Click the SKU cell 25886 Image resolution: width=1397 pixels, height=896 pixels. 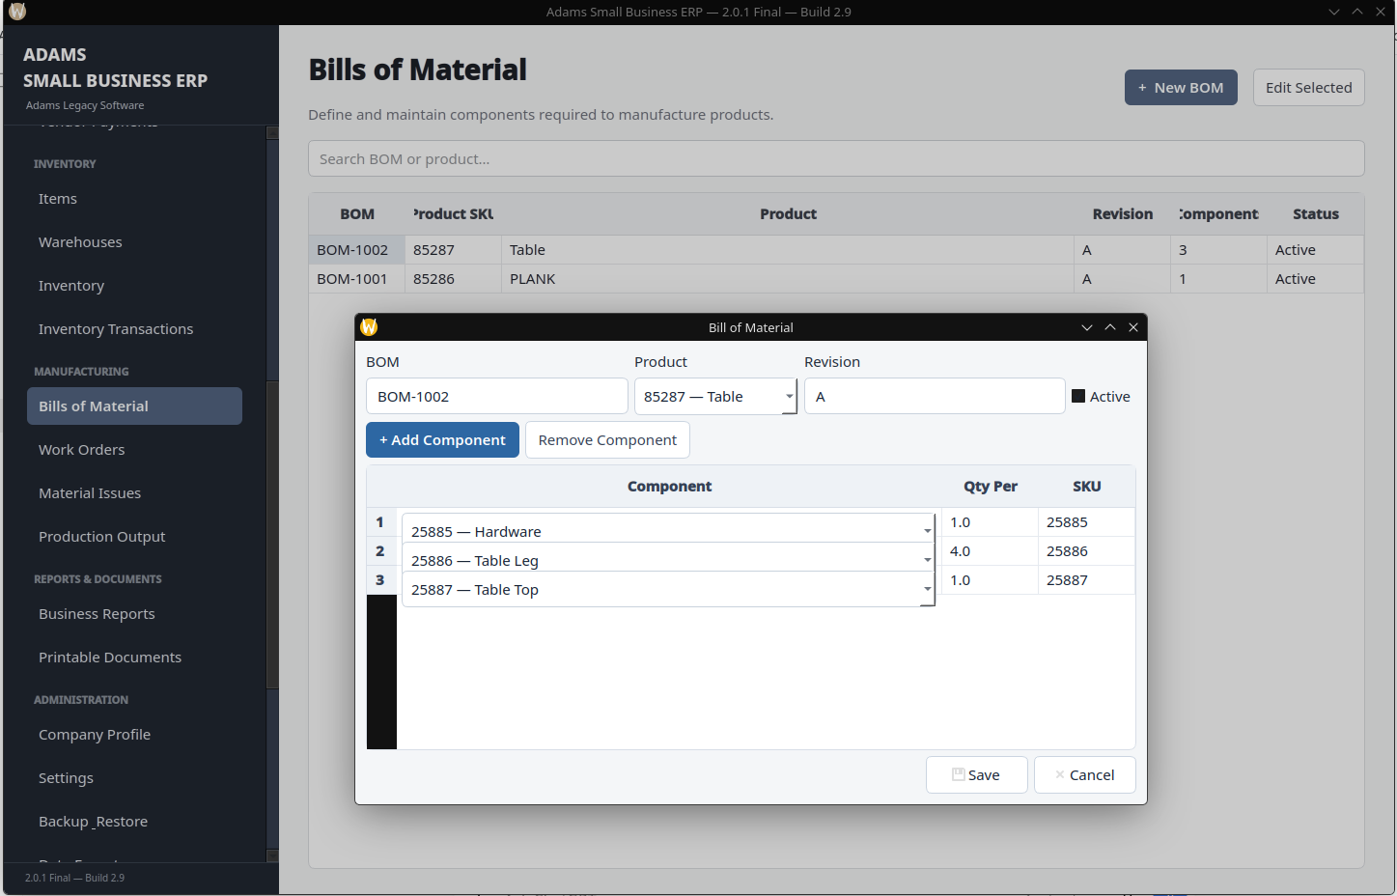tap(1086, 551)
